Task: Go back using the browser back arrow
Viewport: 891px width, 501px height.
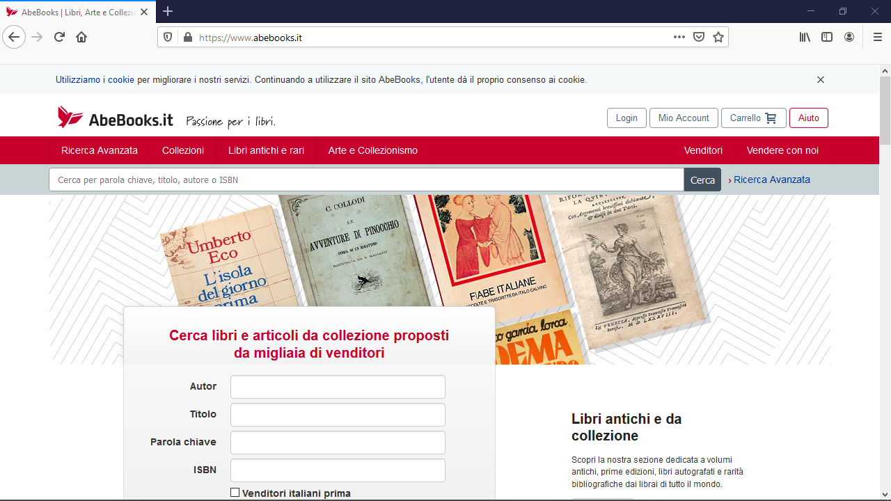Action: (14, 37)
